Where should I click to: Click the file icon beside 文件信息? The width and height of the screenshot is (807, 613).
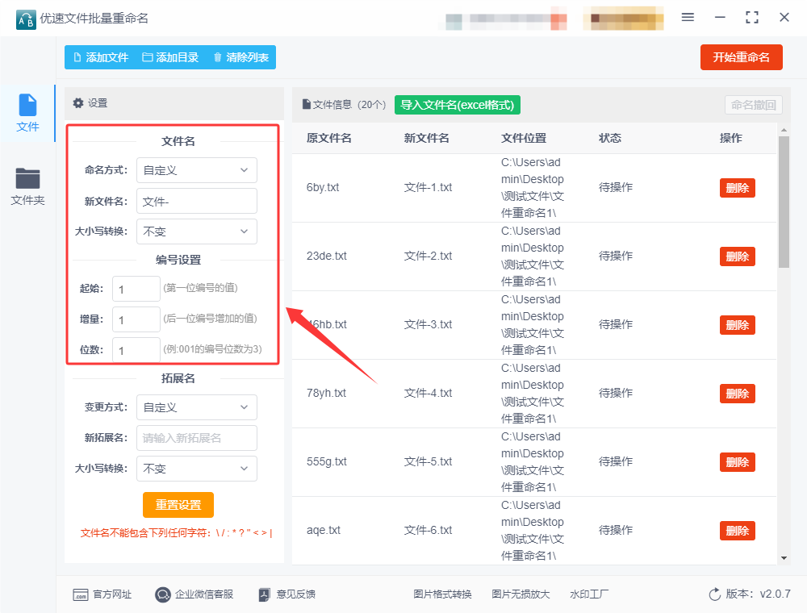click(306, 104)
